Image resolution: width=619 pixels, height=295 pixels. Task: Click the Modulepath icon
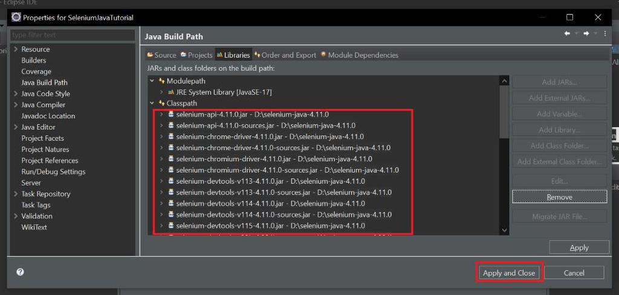[161, 81]
